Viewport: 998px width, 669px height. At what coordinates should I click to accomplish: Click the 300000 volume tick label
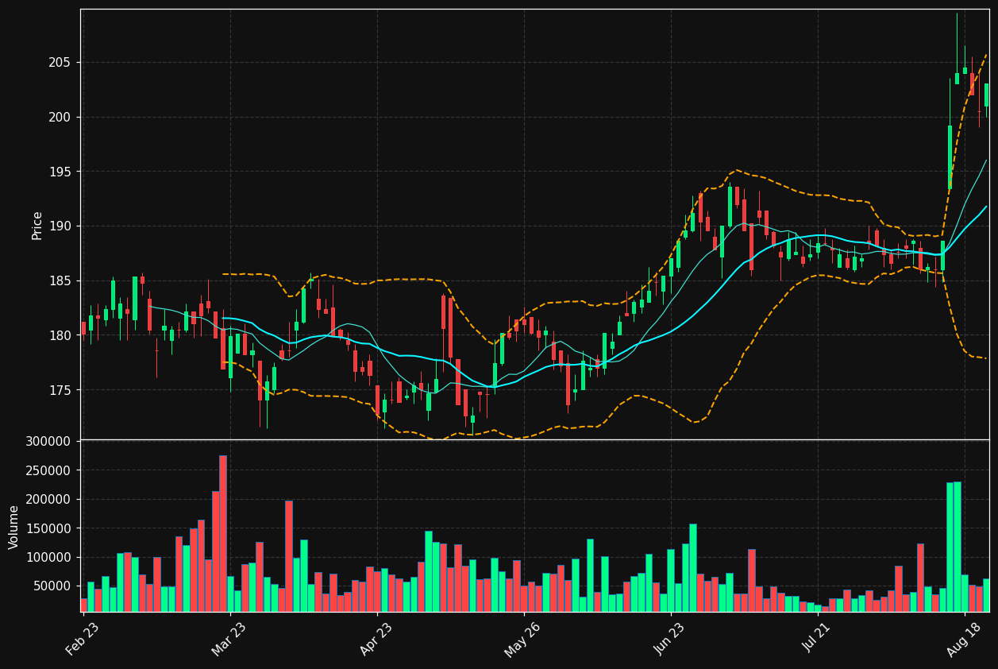click(x=49, y=442)
